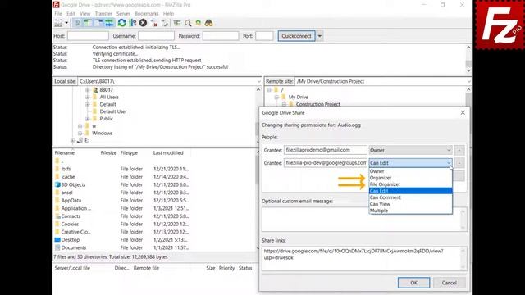Click the Password input field
The height and width of the screenshot is (295, 525).
(x=221, y=36)
